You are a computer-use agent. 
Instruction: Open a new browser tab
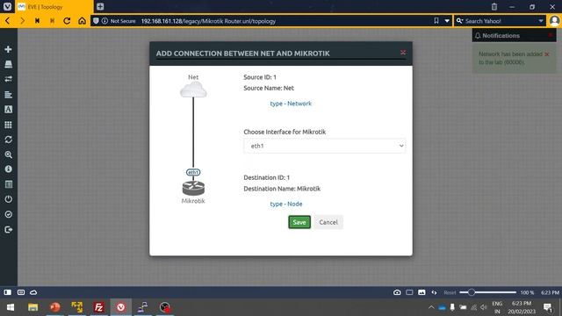click(x=100, y=6)
